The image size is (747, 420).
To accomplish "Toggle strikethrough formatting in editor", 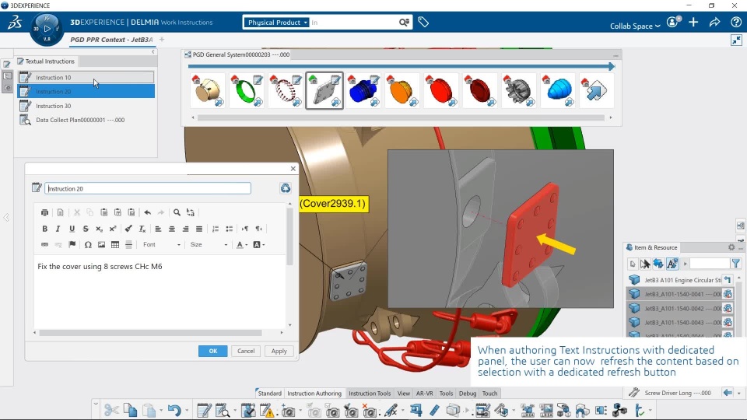I will 86,229.
